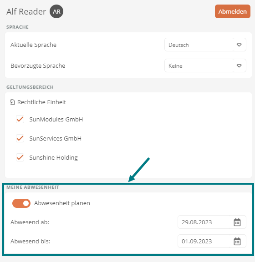255x262 pixels.
Task: Click the Sunshine Holding label
Action: 54,158
